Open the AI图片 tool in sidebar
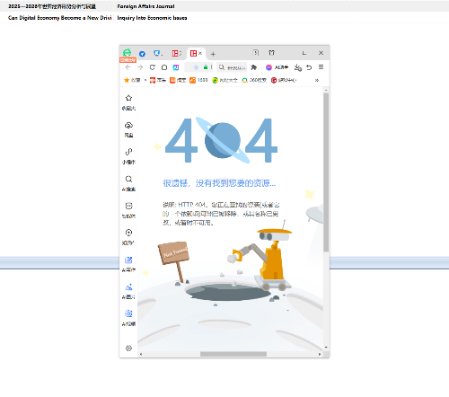This screenshot has width=449, height=397. [128, 287]
